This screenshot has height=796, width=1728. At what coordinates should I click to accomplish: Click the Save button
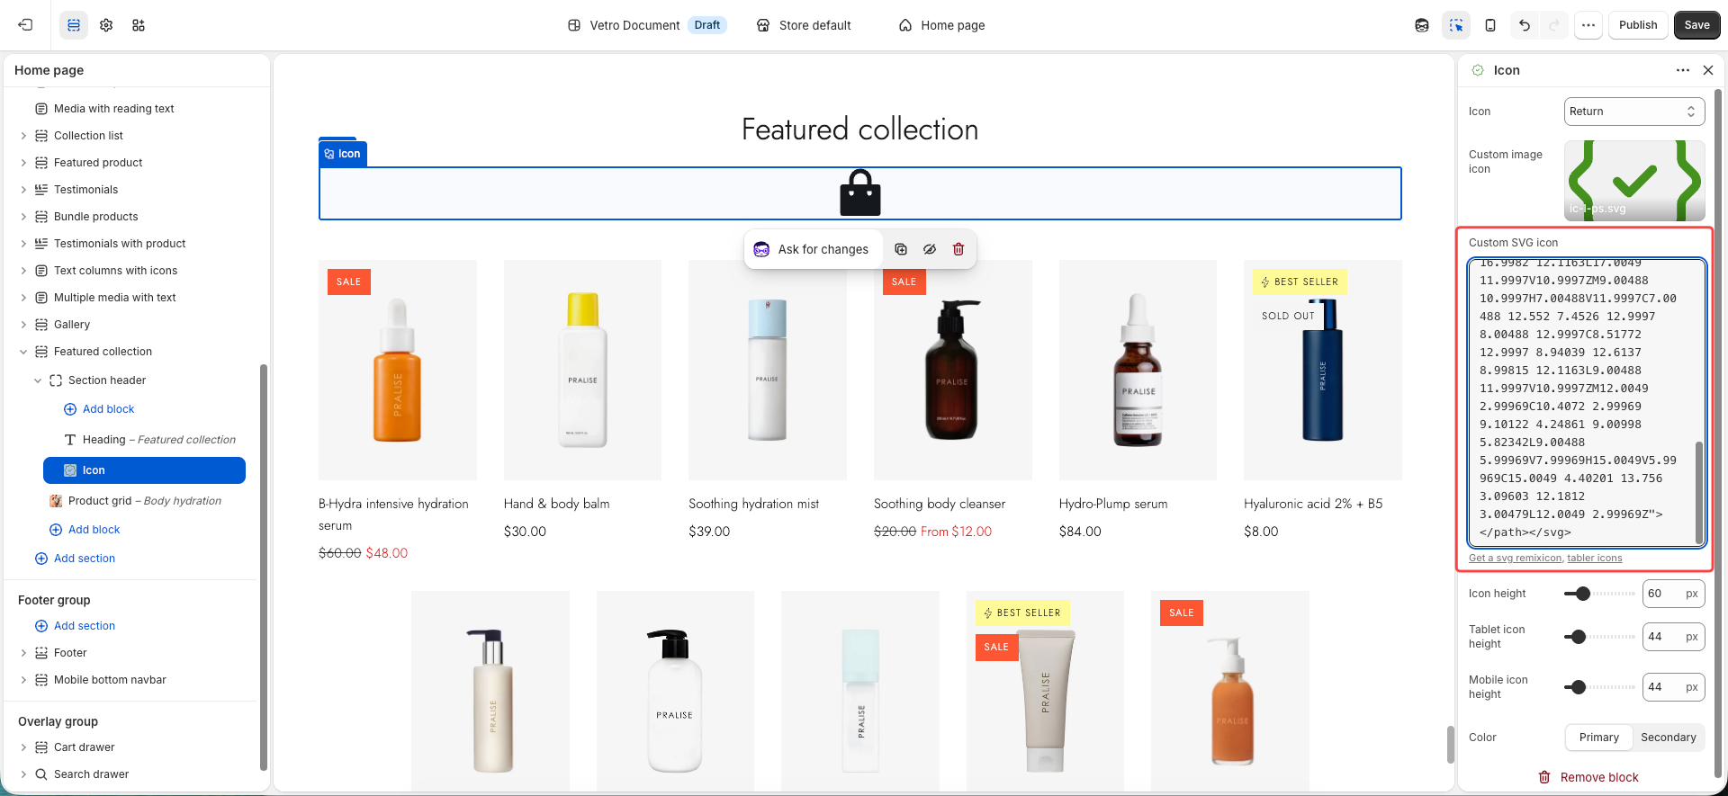click(1696, 25)
